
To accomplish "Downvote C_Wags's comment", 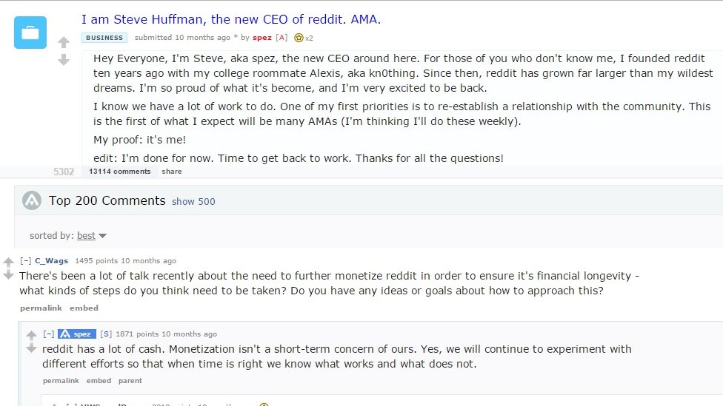I will 8,275.
